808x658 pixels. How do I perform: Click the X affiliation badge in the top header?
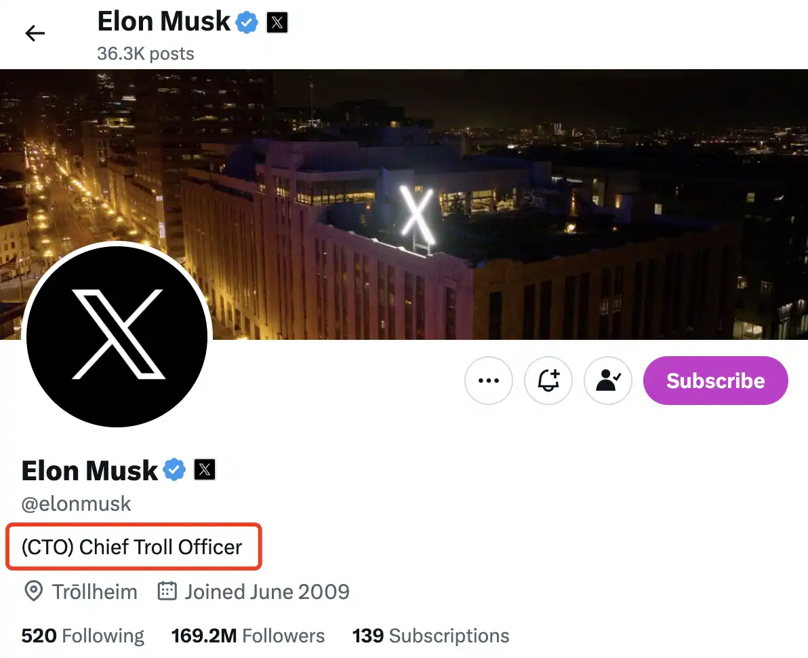point(277,23)
